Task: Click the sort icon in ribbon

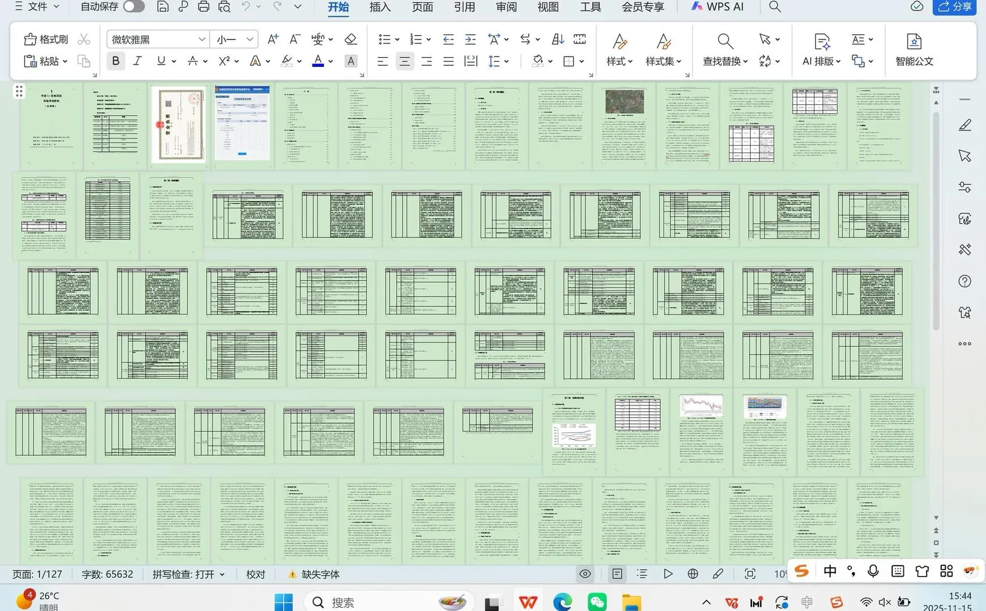Action: click(557, 39)
